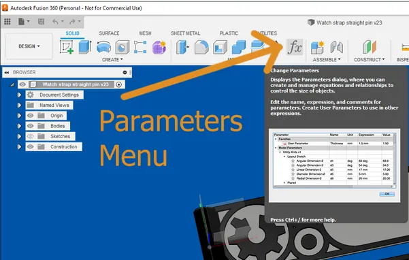Expand the Named Views node

[19, 105]
